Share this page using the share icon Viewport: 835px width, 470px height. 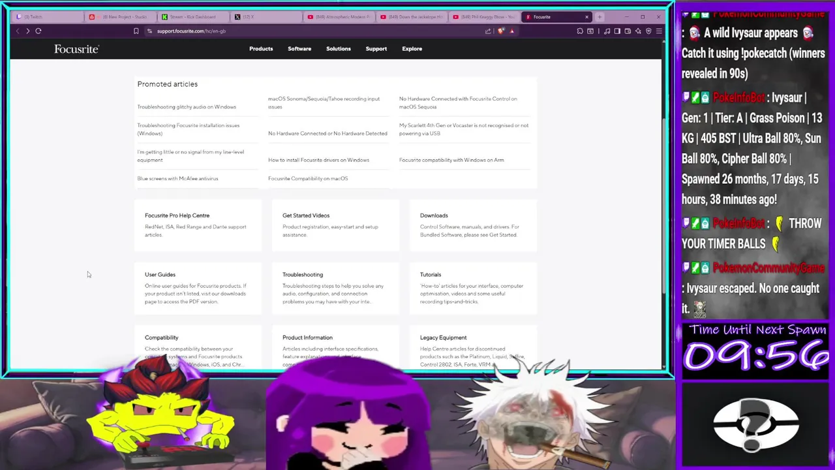click(488, 31)
